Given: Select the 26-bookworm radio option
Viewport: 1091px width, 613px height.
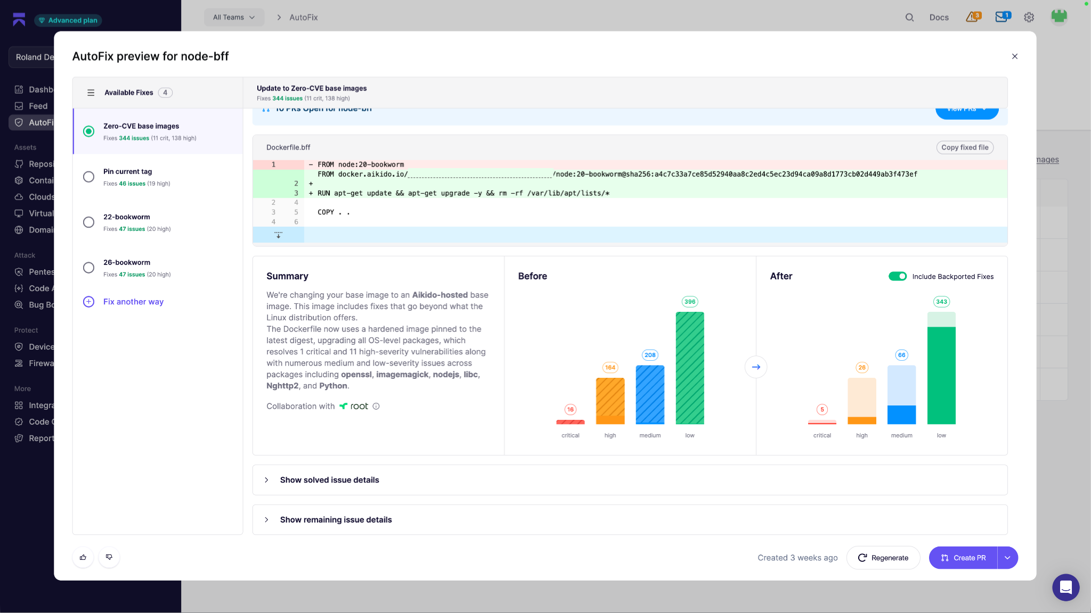Looking at the screenshot, I should 89,268.
